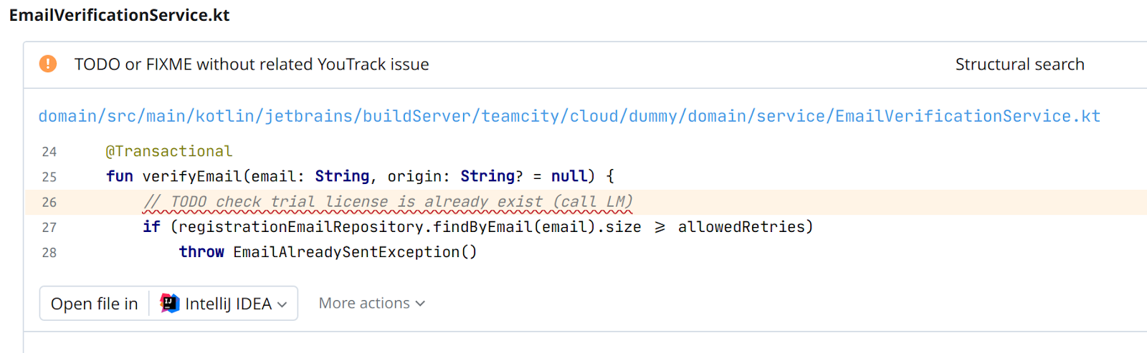The width and height of the screenshot is (1147, 353).
Task: Click line number 28 in gutter
Action: click(x=49, y=252)
